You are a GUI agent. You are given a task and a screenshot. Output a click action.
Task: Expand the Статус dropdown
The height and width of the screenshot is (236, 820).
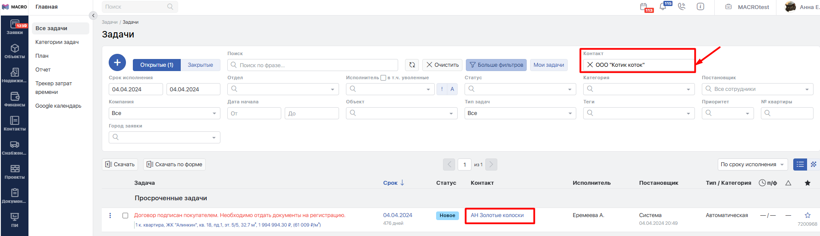click(520, 89)
